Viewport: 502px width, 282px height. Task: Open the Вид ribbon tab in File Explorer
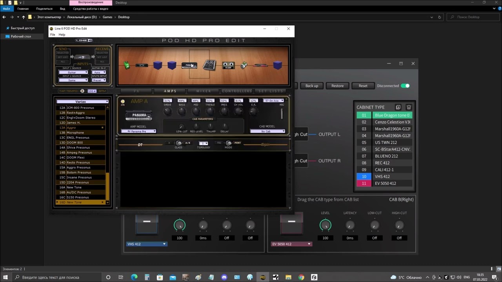(x=62, y=9)
